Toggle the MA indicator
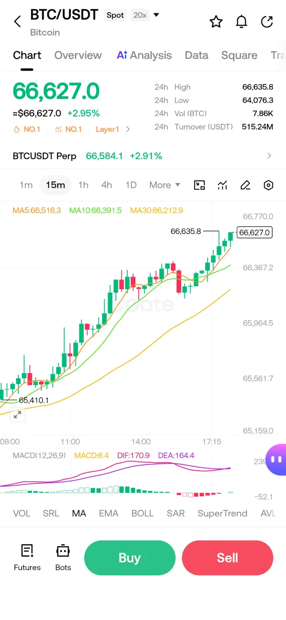 (x=79, y=513)
